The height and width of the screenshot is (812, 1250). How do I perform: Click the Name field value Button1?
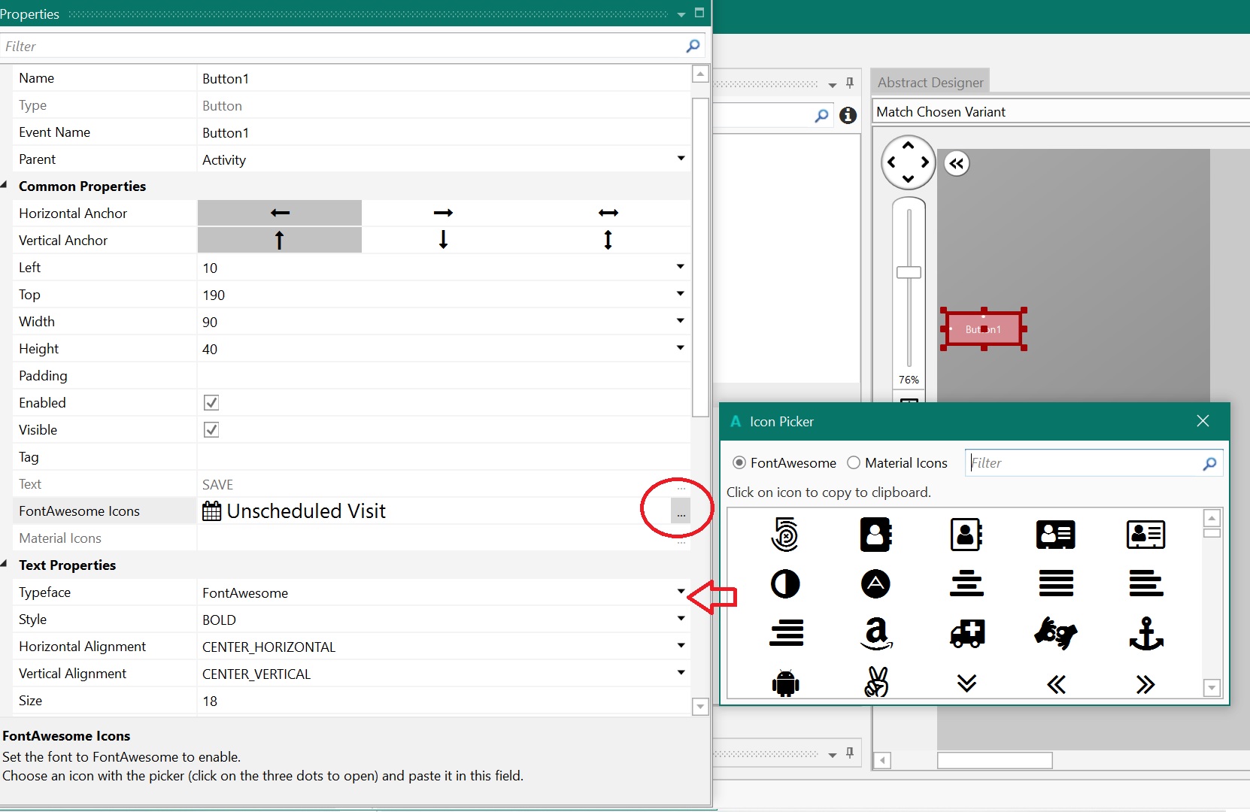226,78
